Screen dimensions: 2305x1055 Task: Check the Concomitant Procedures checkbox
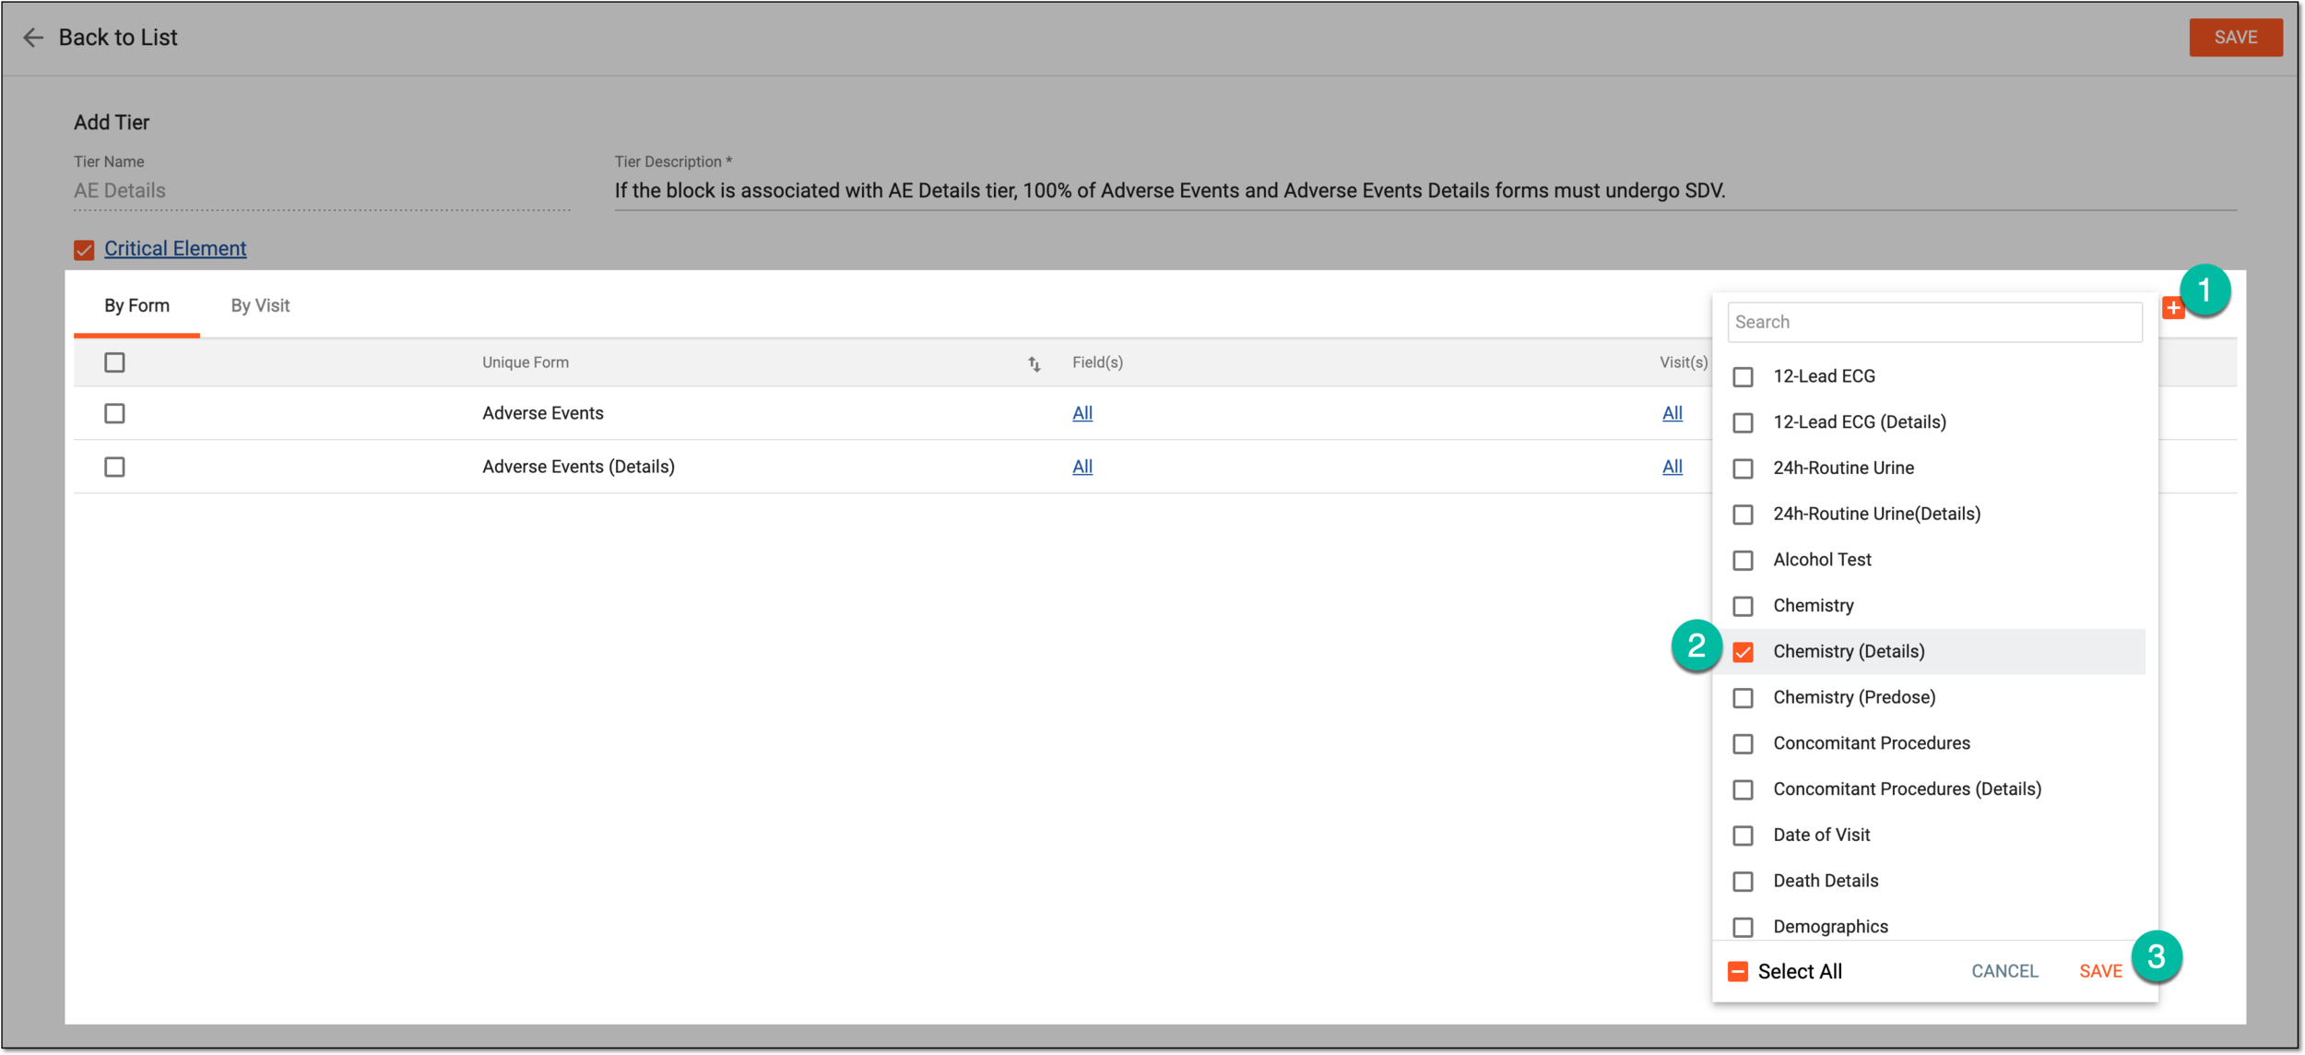[1743, 744]
